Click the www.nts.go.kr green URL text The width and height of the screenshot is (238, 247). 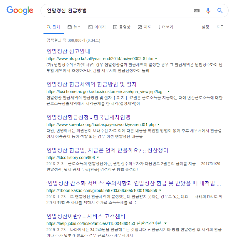click(100, 59)
